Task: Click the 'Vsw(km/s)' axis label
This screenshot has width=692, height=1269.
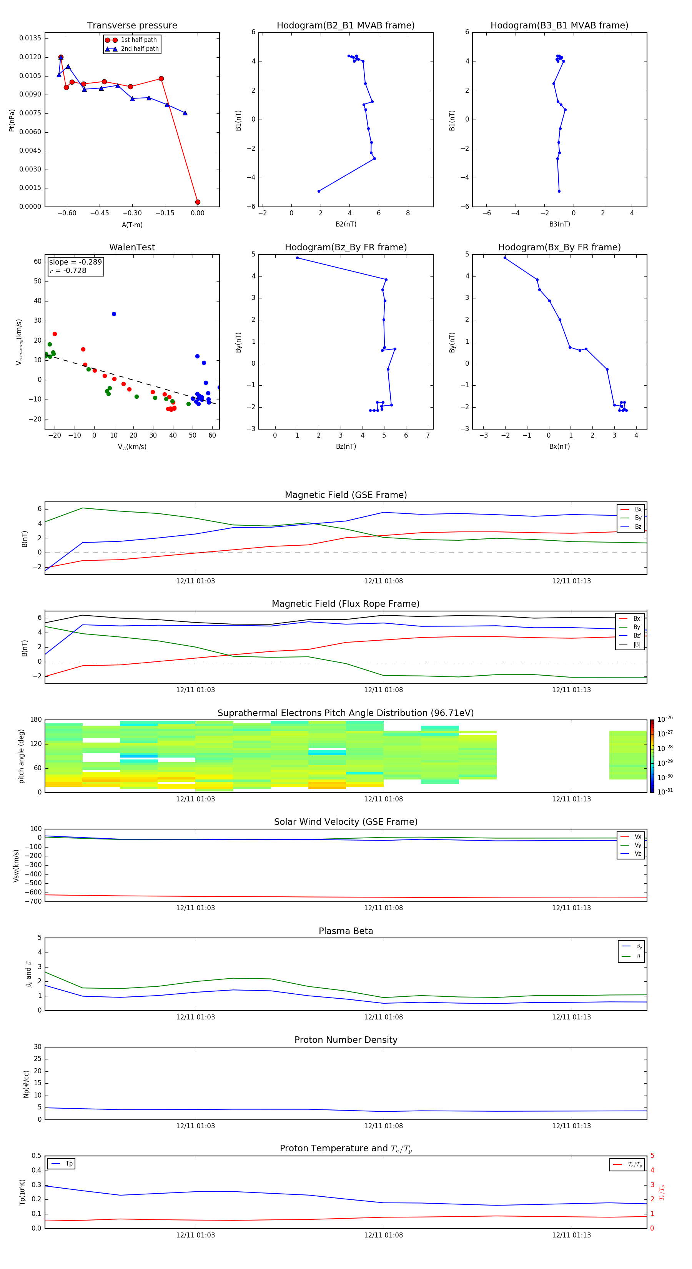Action: click(x=16, y=866)
